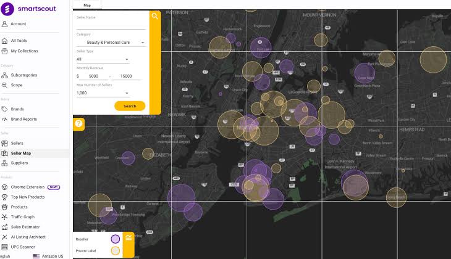
Task: Open Brand Reports menu item
Action: click(x=24, y=119)
